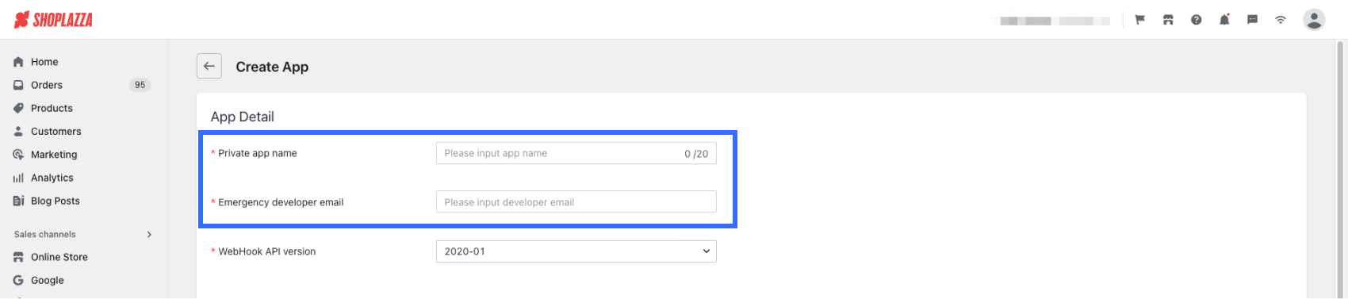The image size is (1348, 299).
Task: Open notifications bell icon
Action: tap(1224, 20)
